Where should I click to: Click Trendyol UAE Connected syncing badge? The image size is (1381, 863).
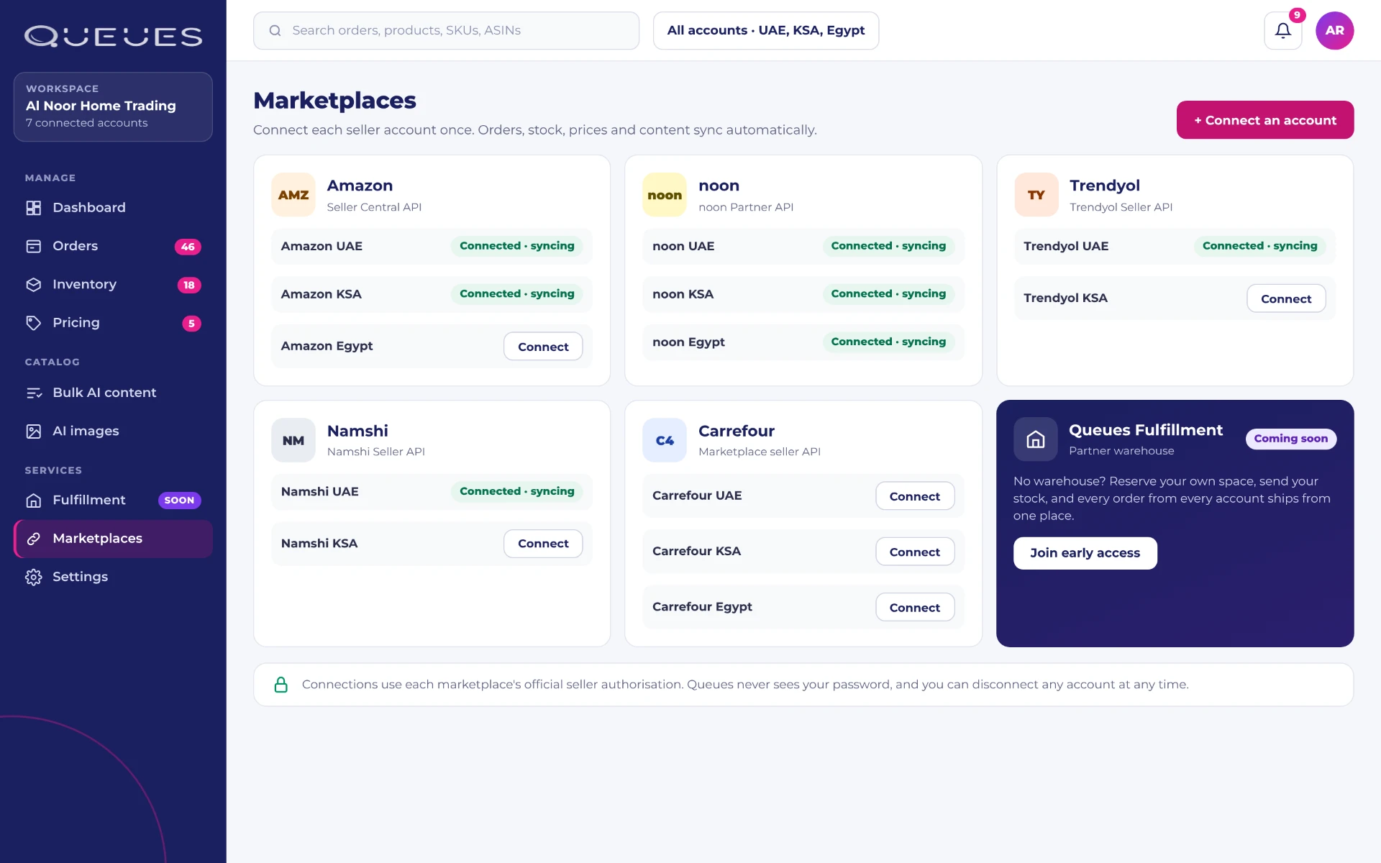[1259, 246]
